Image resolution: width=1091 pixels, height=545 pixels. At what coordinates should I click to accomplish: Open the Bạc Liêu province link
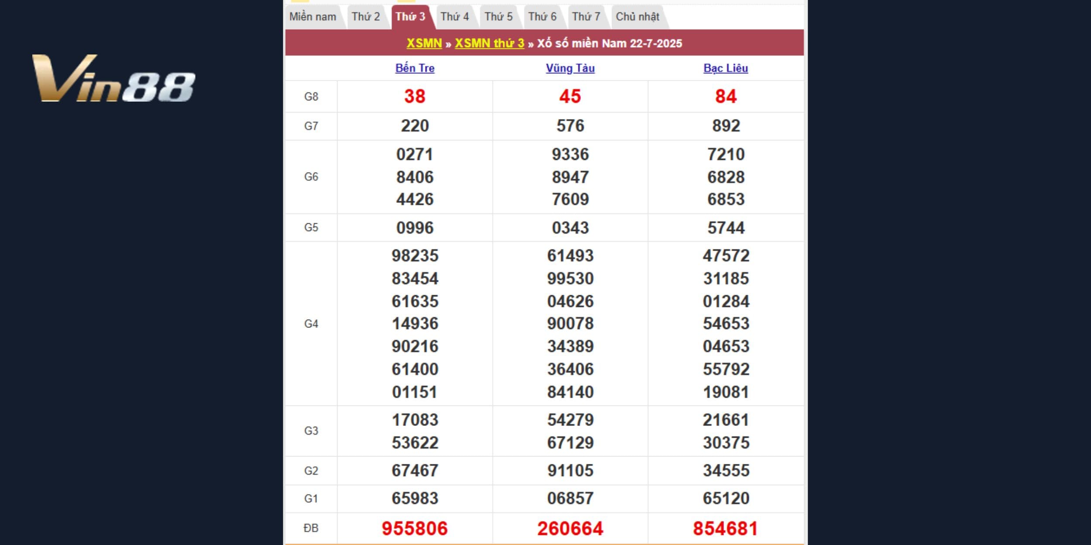coord(726,68)
